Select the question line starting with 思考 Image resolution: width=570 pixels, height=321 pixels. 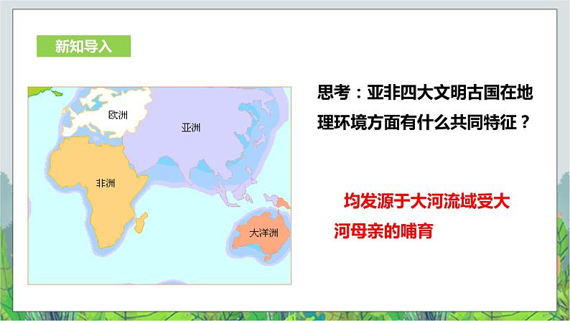coord(427,93)
